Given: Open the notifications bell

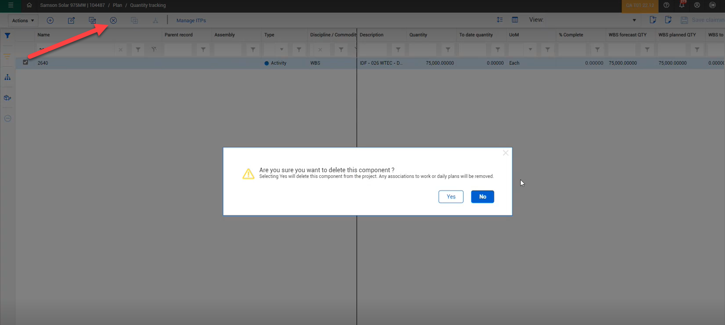Looking at the screenshot, I should (682, 5).
